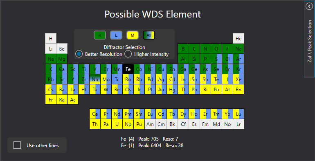Click the Ag element cell
Screen dimensions: 315x161
click(x=161, y=79)
